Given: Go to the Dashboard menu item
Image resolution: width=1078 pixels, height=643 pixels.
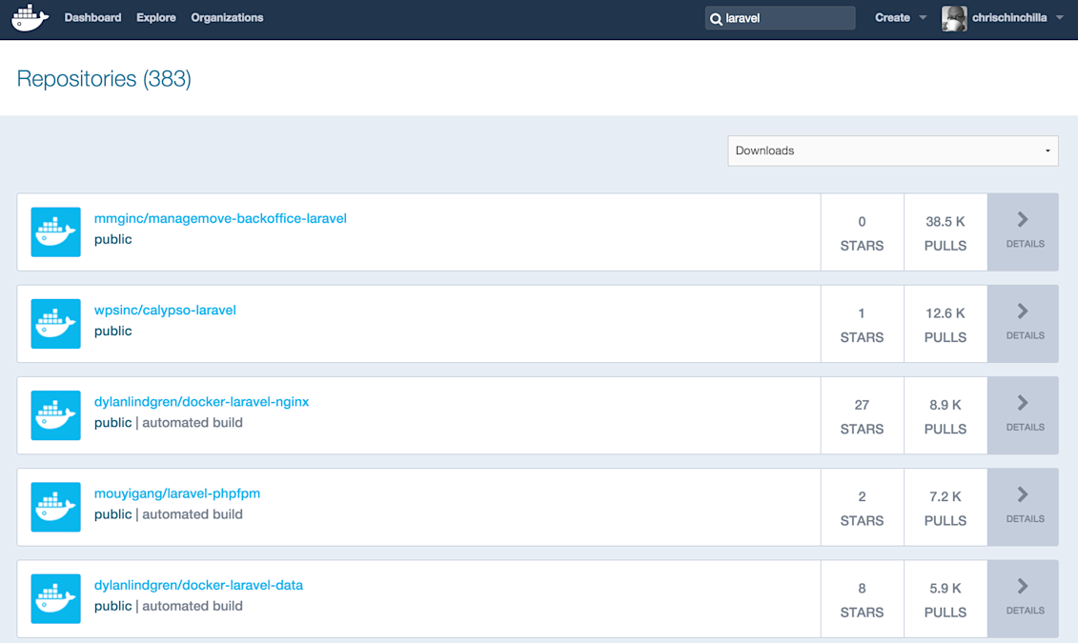Looking at the screenshot, I should 92,17.
